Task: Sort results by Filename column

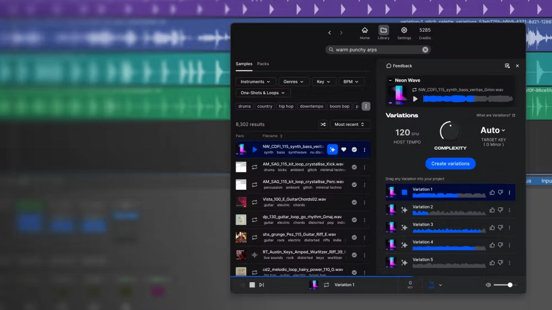Action: pyautogui.click(x=272, y=136)
